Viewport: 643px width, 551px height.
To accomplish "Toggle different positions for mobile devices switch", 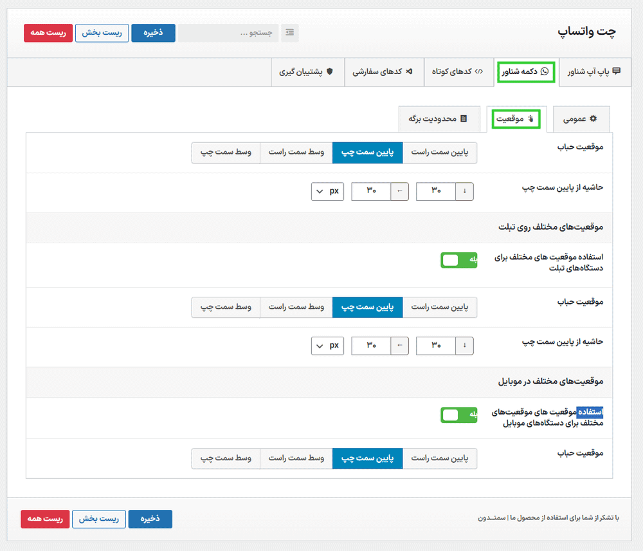I will 459,415.
